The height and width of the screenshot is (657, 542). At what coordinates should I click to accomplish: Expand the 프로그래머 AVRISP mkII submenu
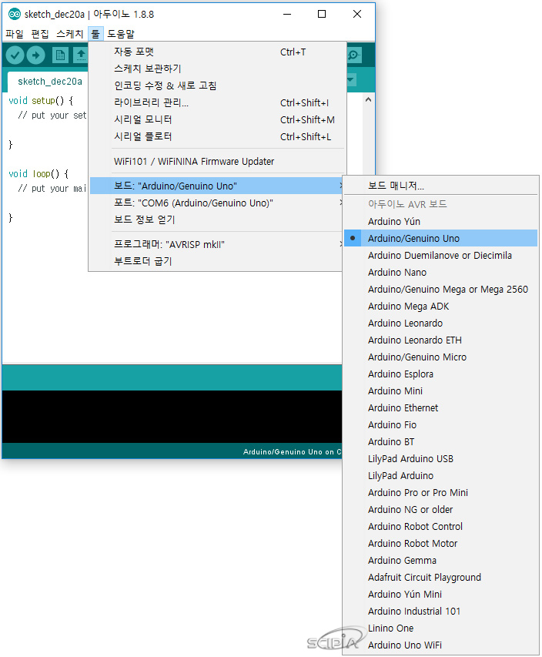(217, 244)
